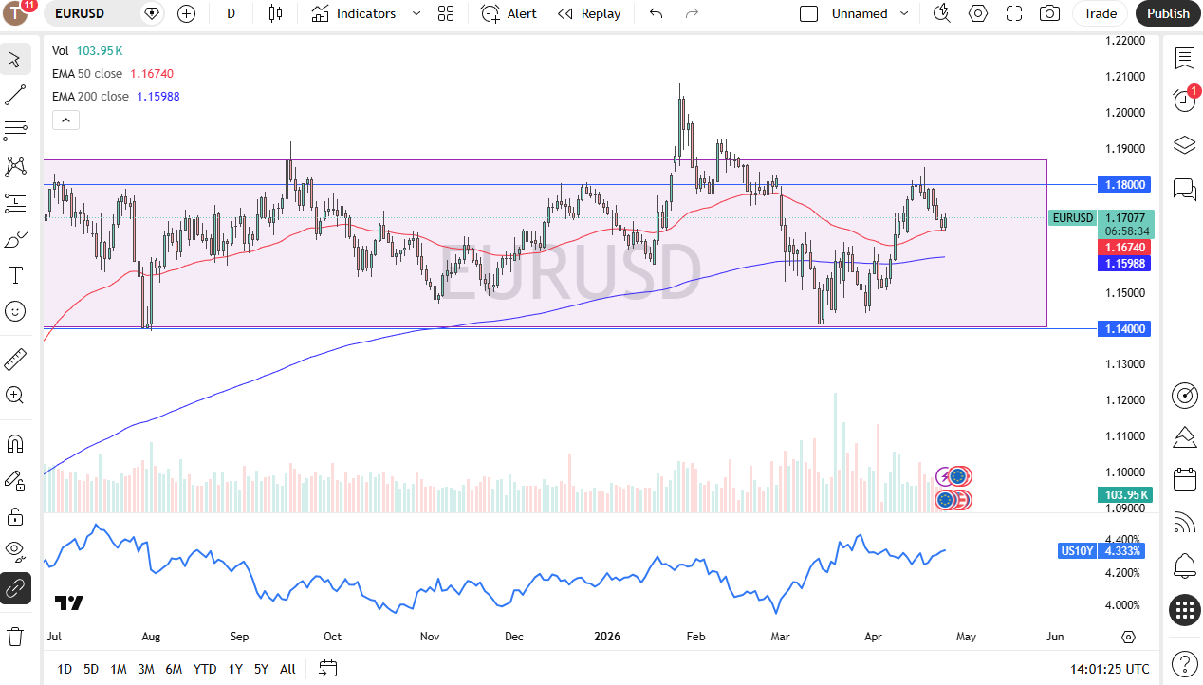1203x685 pixels.
Task: Click the Publish button
Action: pyautogui.click(x=1167, y=13)
